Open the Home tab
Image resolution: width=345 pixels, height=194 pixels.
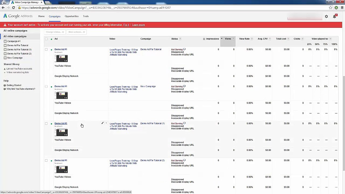(x=42, y=16)
